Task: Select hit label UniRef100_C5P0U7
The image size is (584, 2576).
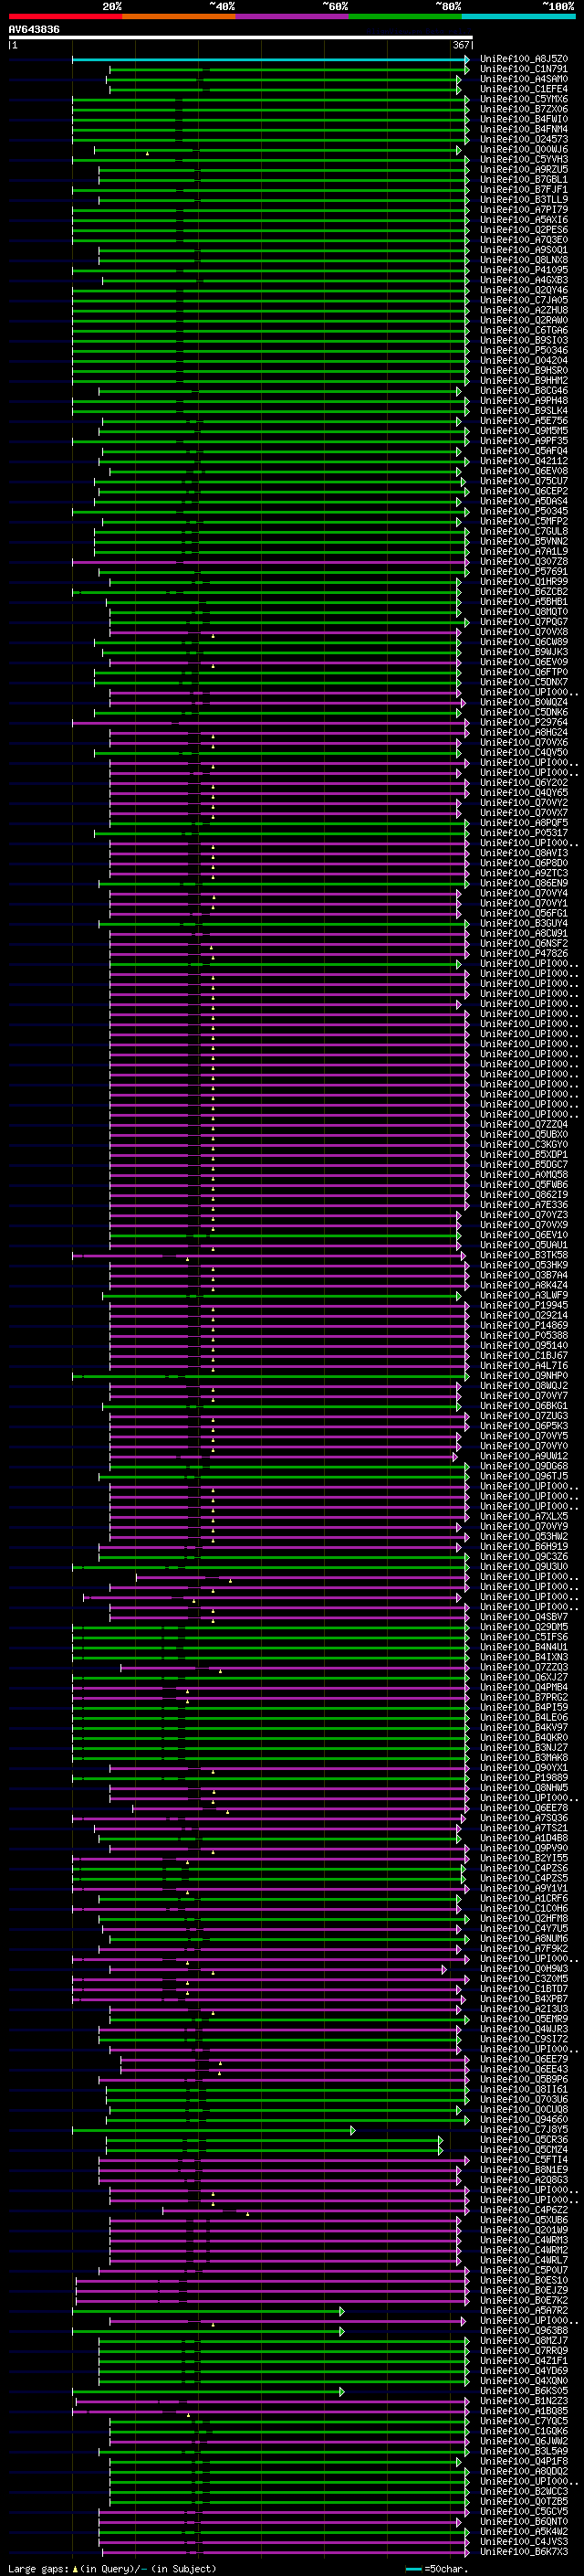Action: (x=524, y=2270)
